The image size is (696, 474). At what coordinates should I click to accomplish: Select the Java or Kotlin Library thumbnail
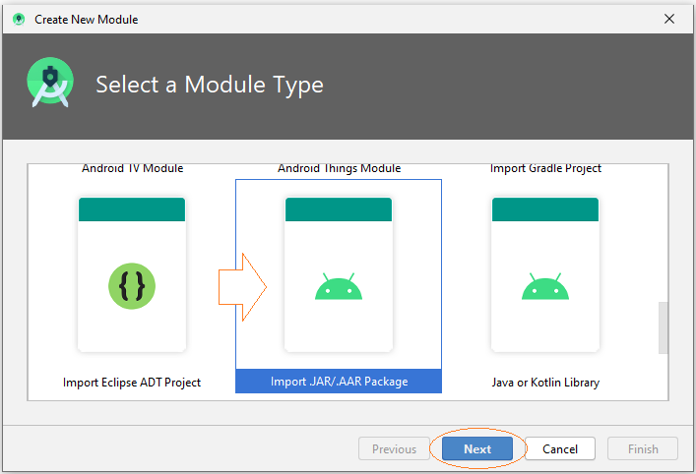(545, 275)
